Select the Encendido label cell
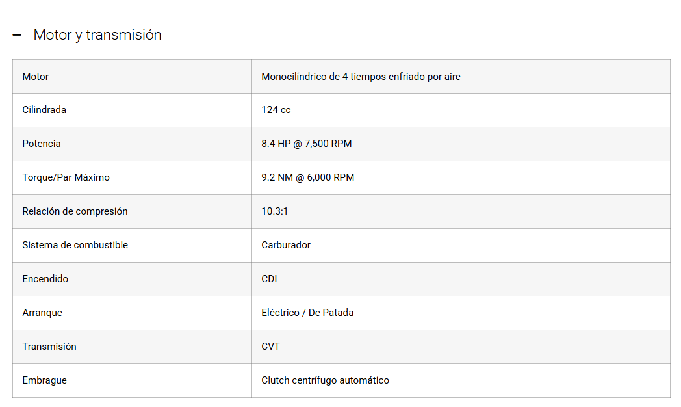 pos(45,279)
